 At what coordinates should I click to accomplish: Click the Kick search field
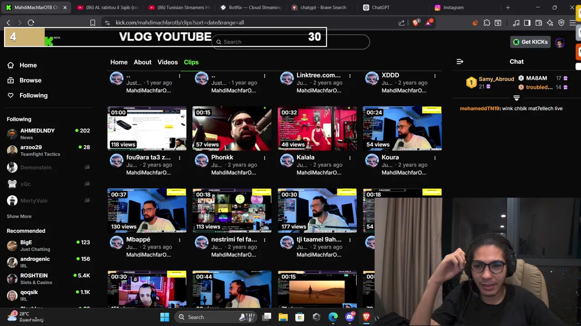click(x=290, y=42)
